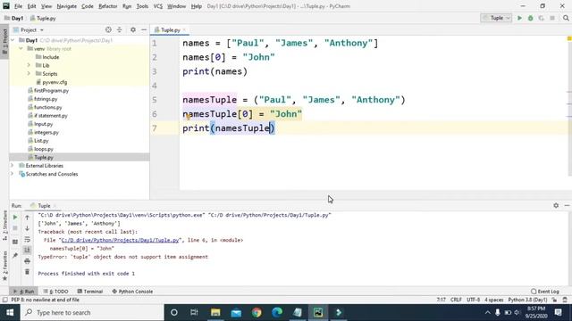Start debugging with the bug icon

pos(530,18)
